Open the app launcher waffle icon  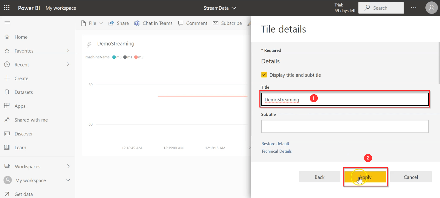tap(7, 8)
